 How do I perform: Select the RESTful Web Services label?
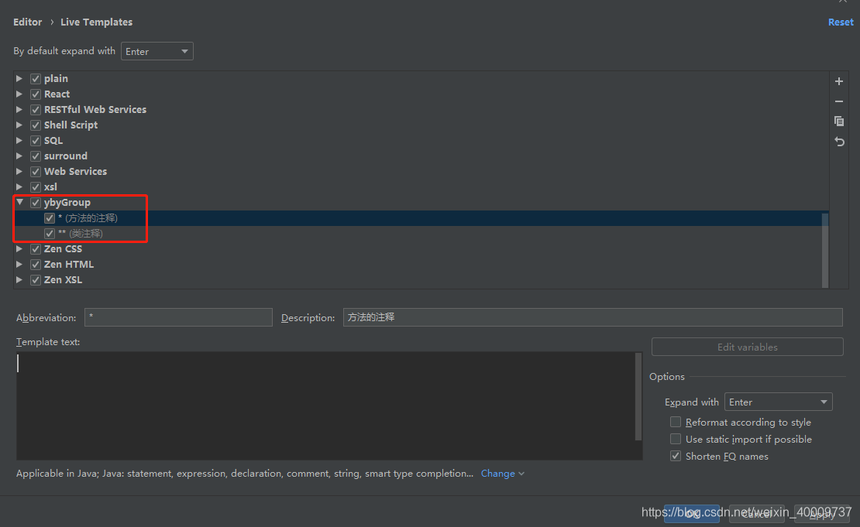(95, 110)
